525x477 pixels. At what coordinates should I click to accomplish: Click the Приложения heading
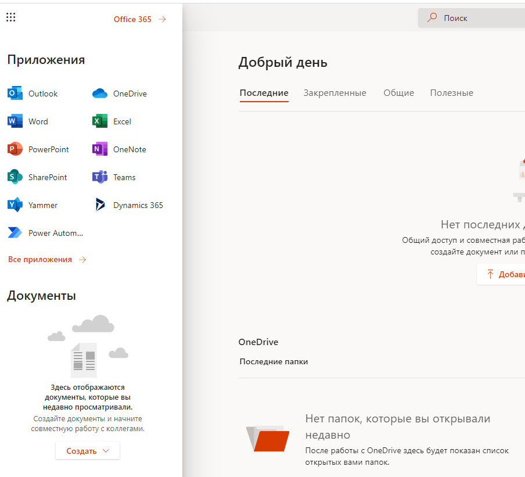46,60
